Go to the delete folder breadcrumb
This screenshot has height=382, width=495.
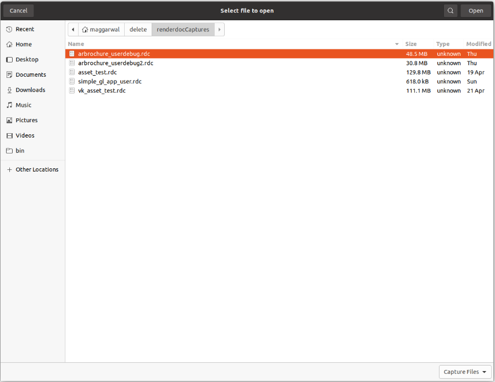[x=138, y=30]
